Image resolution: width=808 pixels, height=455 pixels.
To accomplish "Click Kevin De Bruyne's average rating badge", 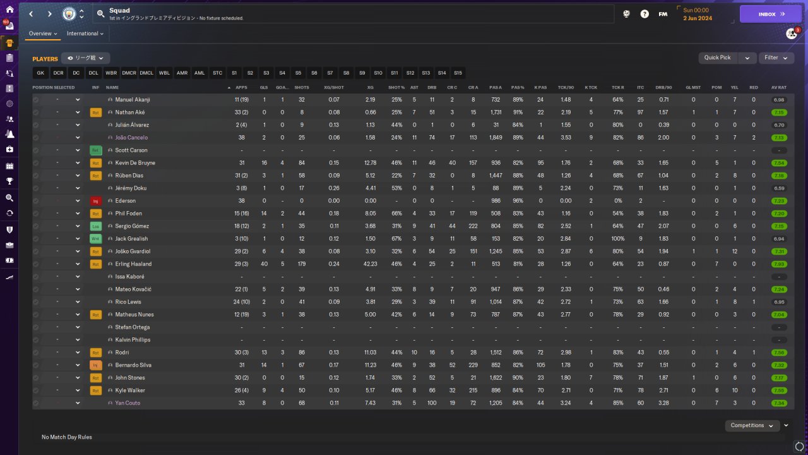I will click(779, 163).
